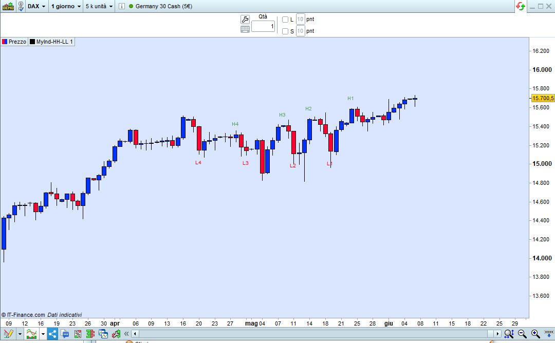Screen dimensions: 555x343
Task: Click the H1 marker on the chart
Action: pos(350,98)
